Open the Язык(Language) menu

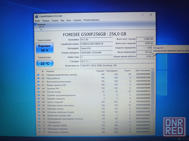pyautogui.click(x=91, y=20)
